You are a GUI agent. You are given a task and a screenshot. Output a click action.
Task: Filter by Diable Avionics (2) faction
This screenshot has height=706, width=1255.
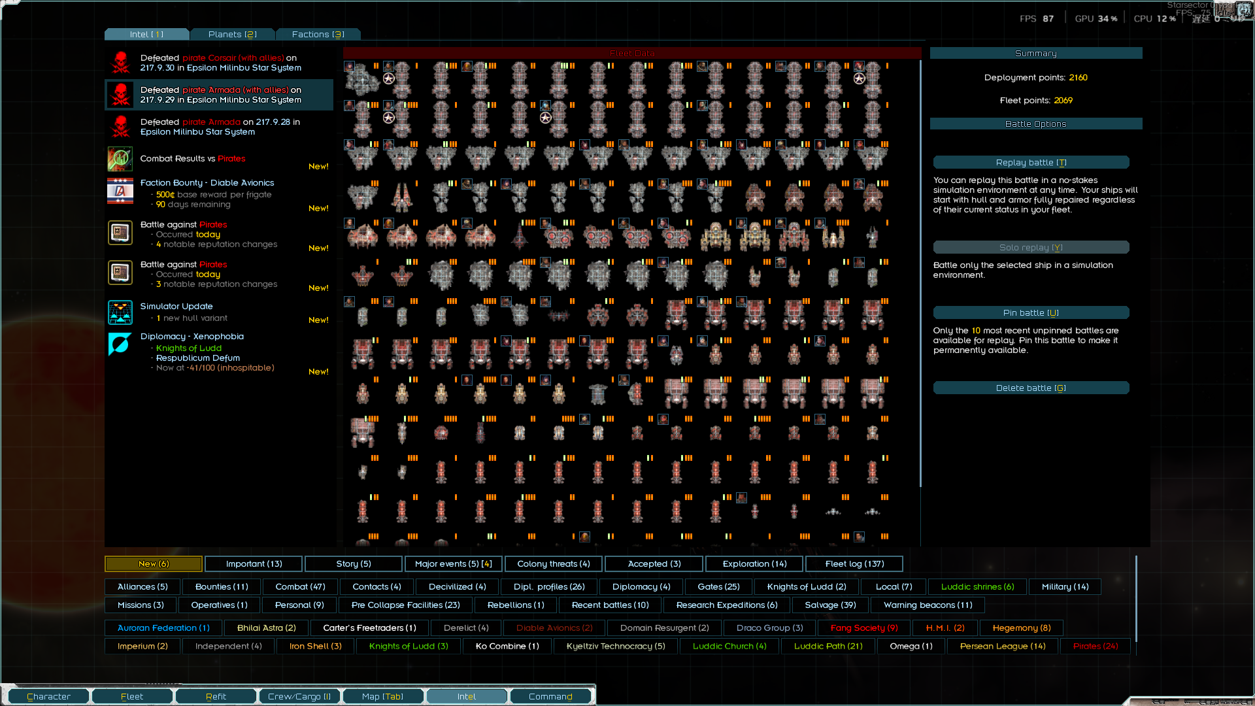pyautogui.click(x=554, y=628)
